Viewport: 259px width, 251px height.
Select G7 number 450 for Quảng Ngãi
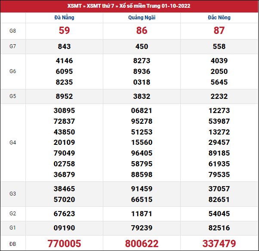click(x=142, y=46)
